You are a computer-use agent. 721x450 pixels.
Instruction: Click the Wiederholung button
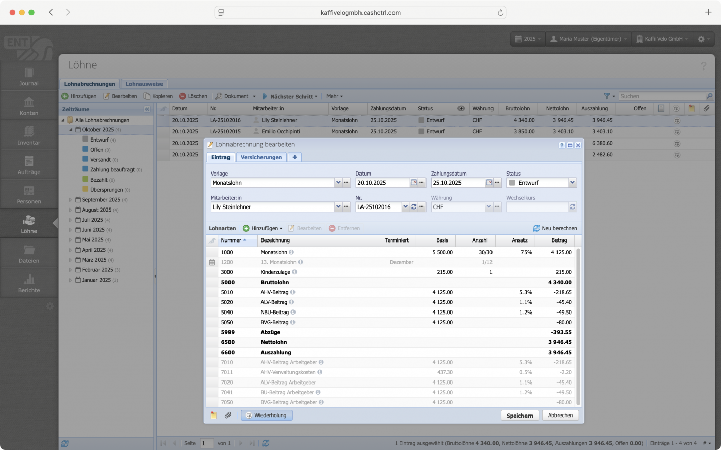(x=267, y=415)
